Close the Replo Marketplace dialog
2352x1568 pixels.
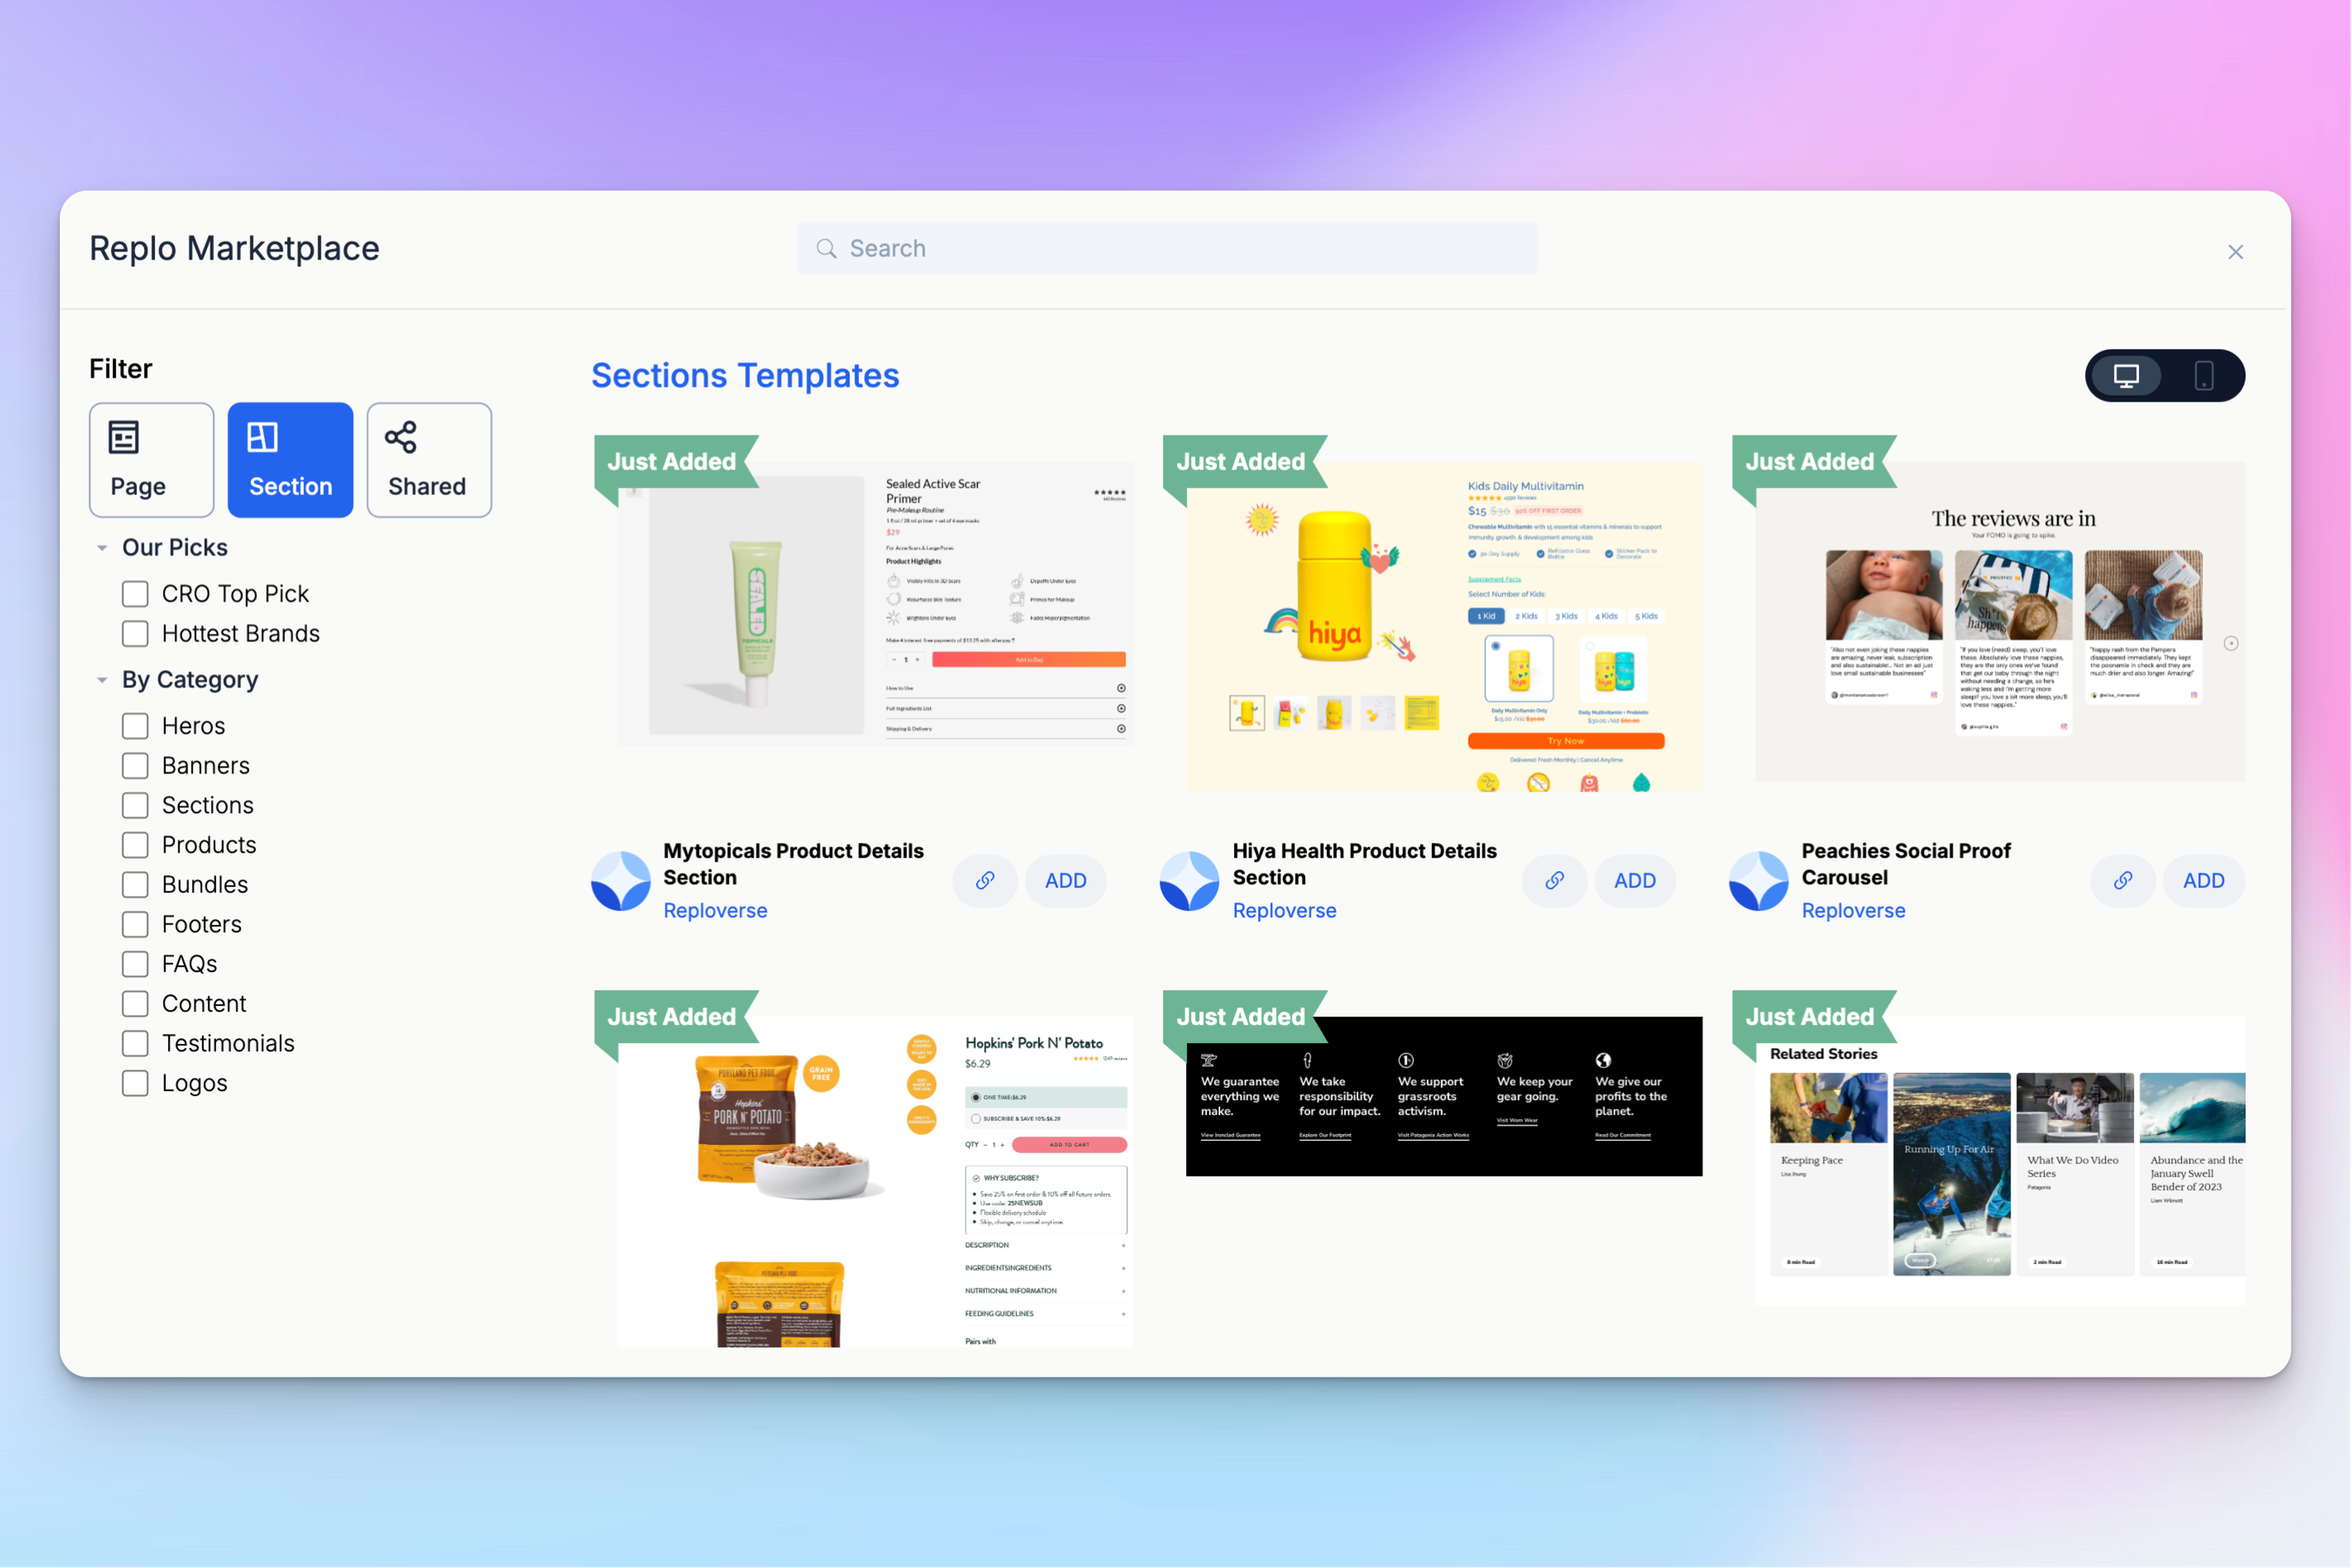[2235, 252]
